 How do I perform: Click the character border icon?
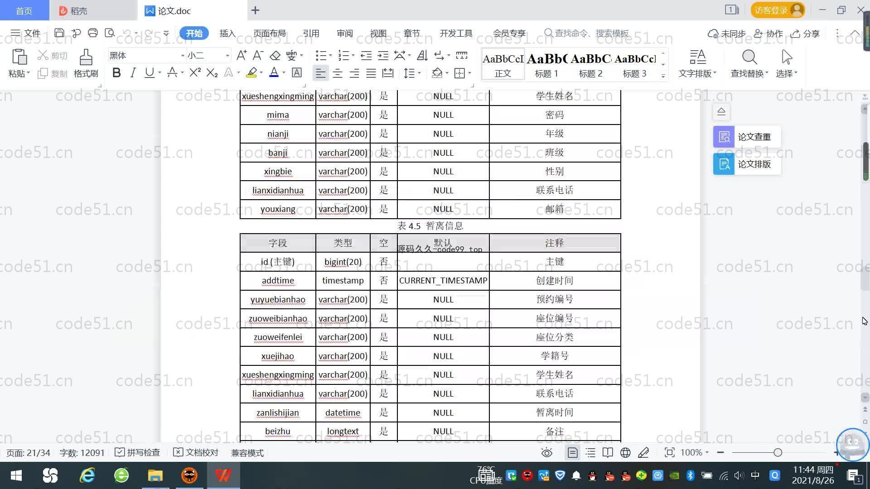297,72
